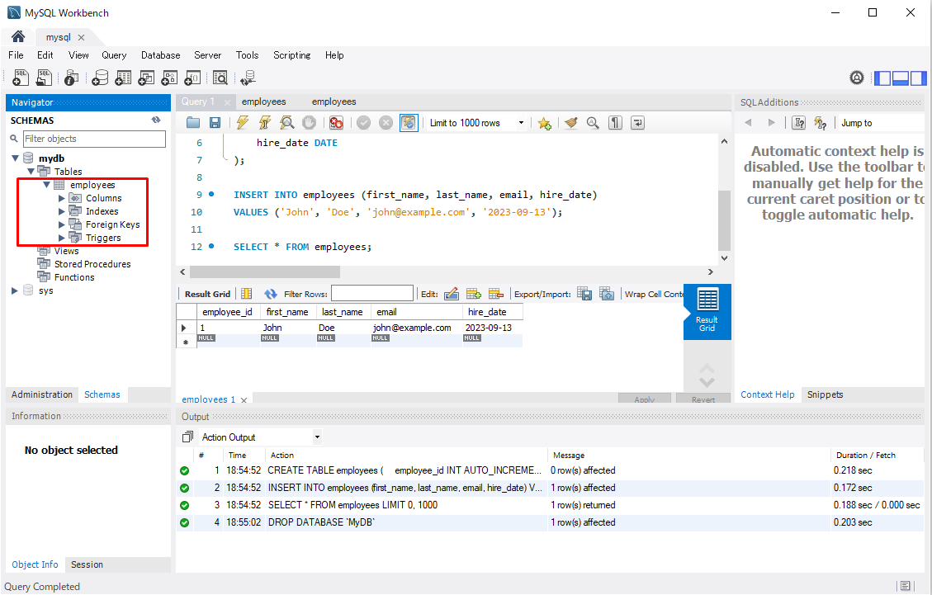Execute the SQL script with lightning icon

242,123
